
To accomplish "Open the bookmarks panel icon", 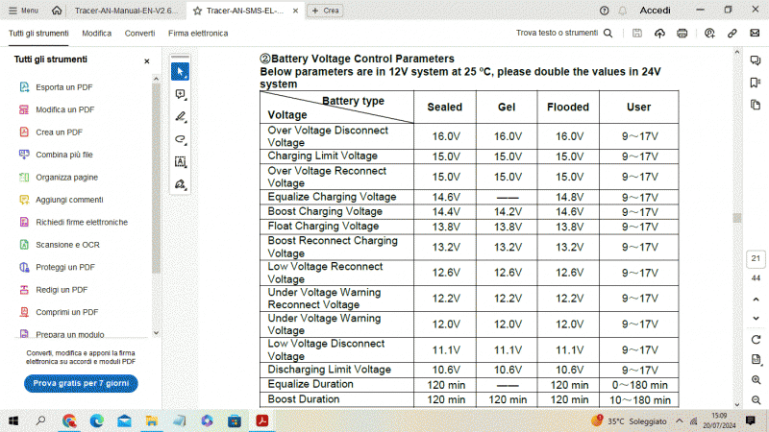I will pyautogui.click(x=756, y=83).
